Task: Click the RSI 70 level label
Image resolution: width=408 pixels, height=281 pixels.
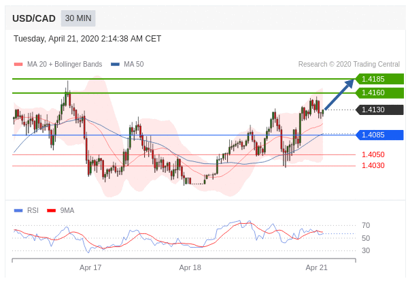Action: 366,225
